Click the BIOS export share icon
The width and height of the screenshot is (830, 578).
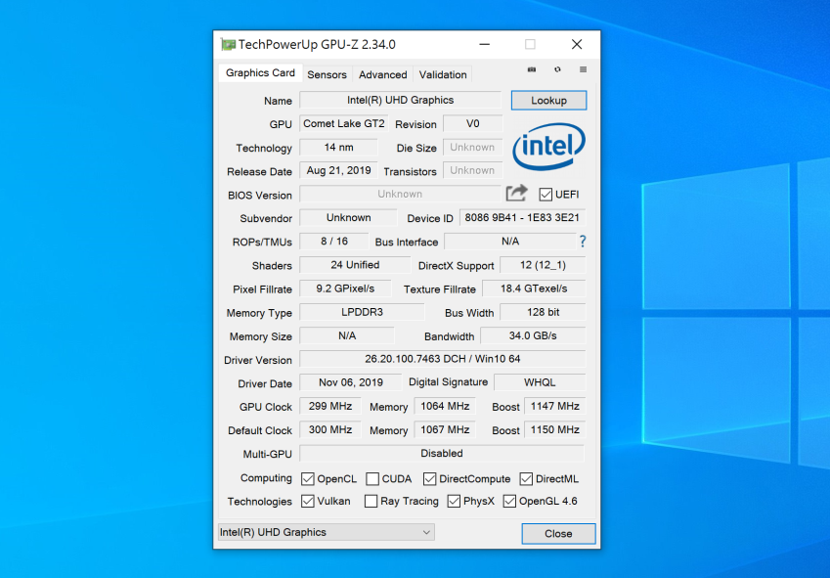pos(516,194)
